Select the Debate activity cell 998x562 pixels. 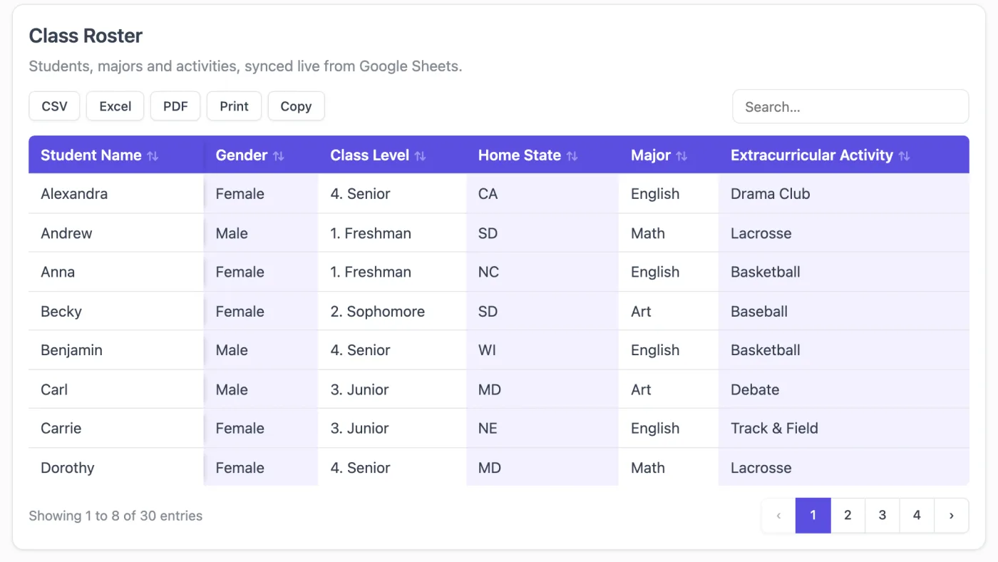tap(844, 389)
